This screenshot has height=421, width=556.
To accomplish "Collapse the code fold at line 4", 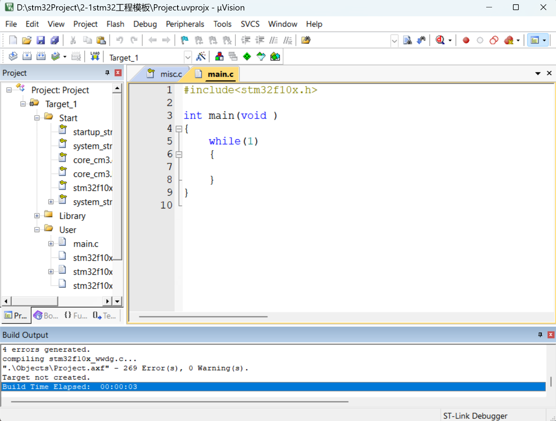I will pos(179,129).
